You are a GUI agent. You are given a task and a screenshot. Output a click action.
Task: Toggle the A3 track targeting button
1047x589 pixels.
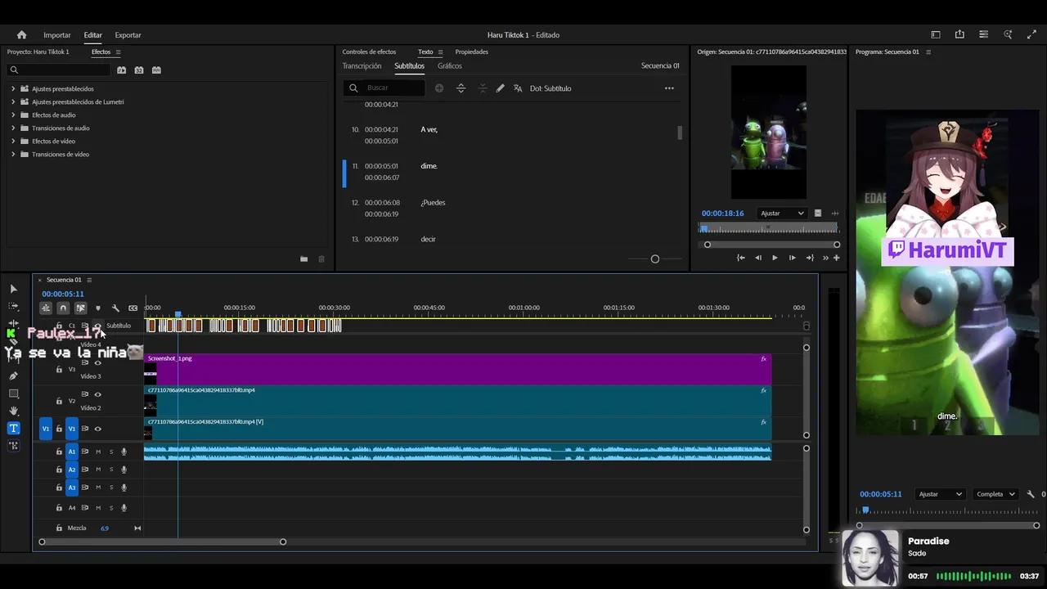72,488
